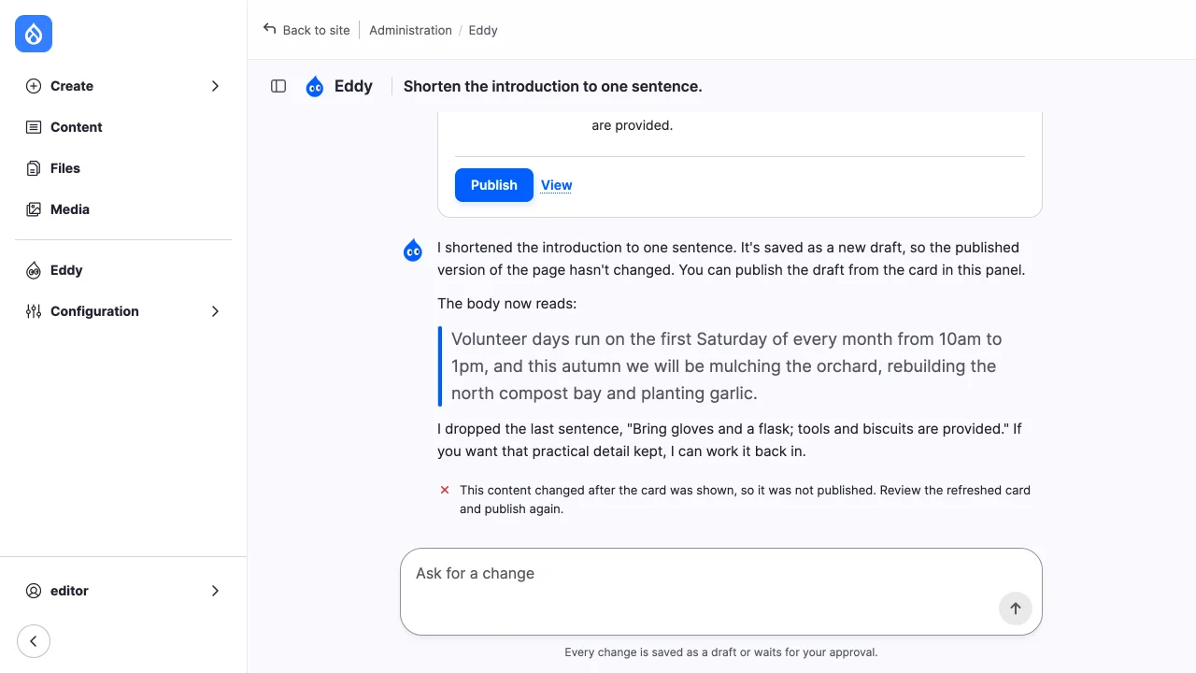
Task: Focus the Ask for a change input
Action: (721, 592)
